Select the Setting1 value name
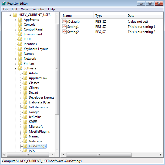Viewport: 165px width, 165px height. point(73,27)
